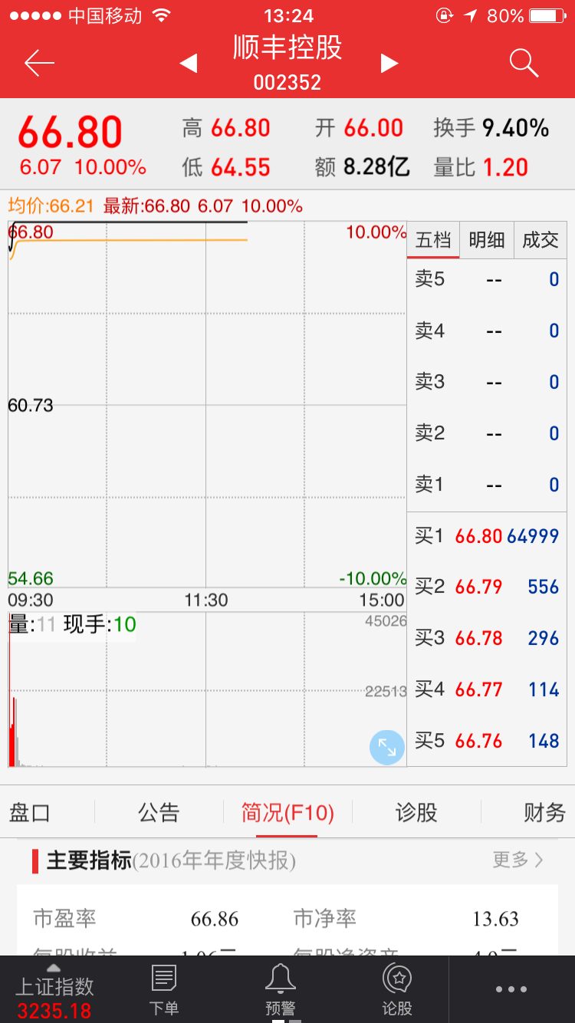The height and width of the screenshot is (1023, 575).
Task: Tap the 买2 66.79 row
Action: pos(487,587)
